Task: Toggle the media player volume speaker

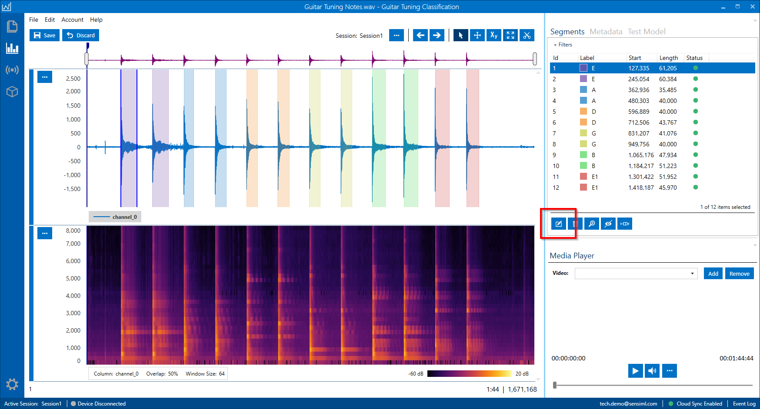Action: pyautogui.click(x=652, y=371)
